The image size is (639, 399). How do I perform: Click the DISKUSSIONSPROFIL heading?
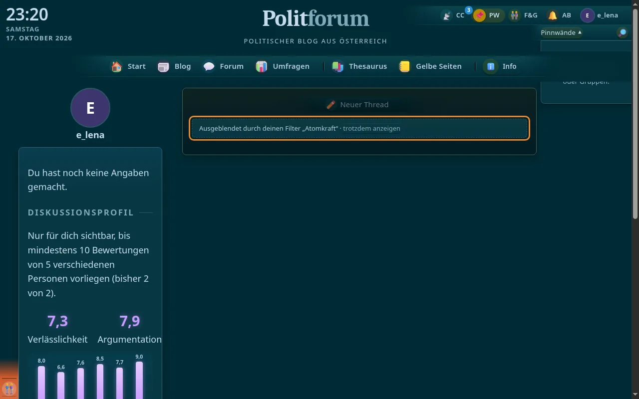point(81,212)
